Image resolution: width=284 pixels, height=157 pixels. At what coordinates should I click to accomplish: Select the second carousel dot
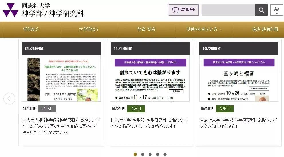(x=143, y=154)
